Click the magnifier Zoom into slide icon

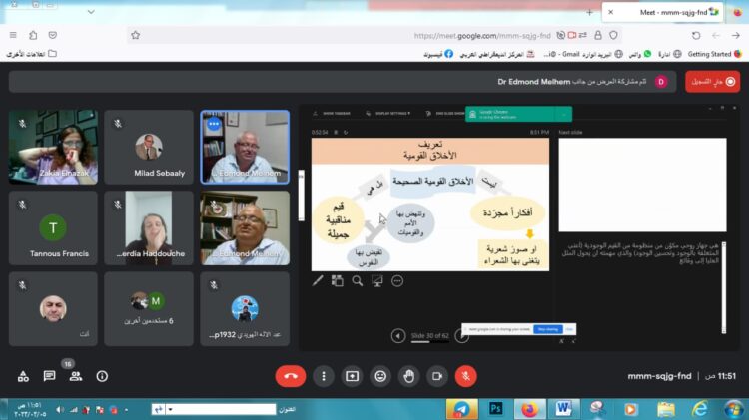click(358, 281)
